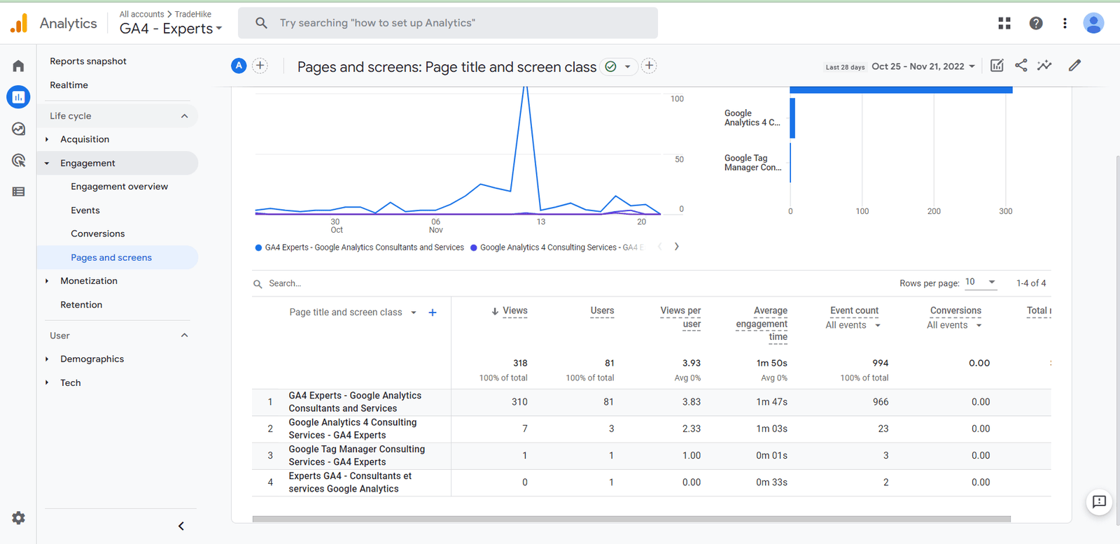Open the Conversions All events dropdown
Image resolution: width=1120 pixels, height=544 pixels.
[x=955, y=325]
